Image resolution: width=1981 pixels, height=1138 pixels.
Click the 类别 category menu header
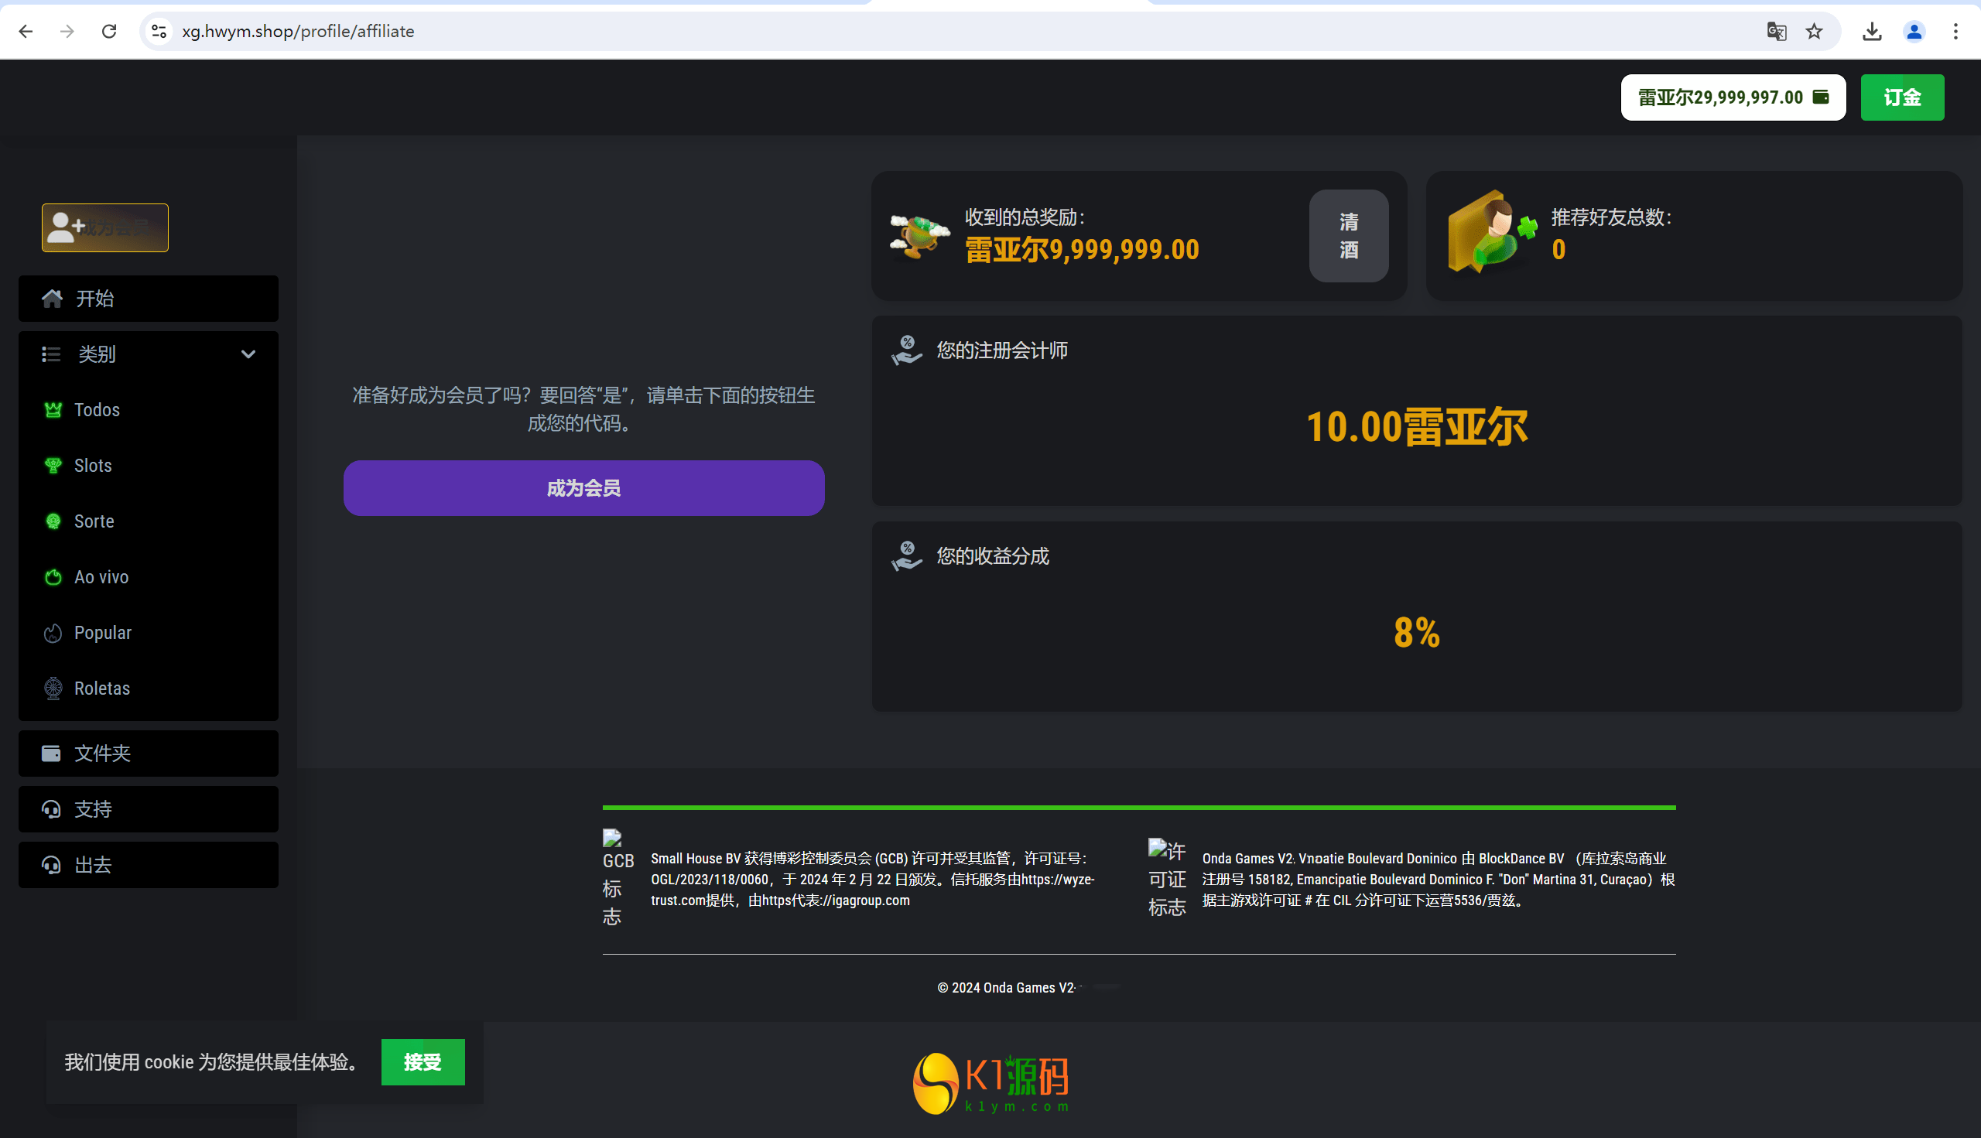point(98,354)
